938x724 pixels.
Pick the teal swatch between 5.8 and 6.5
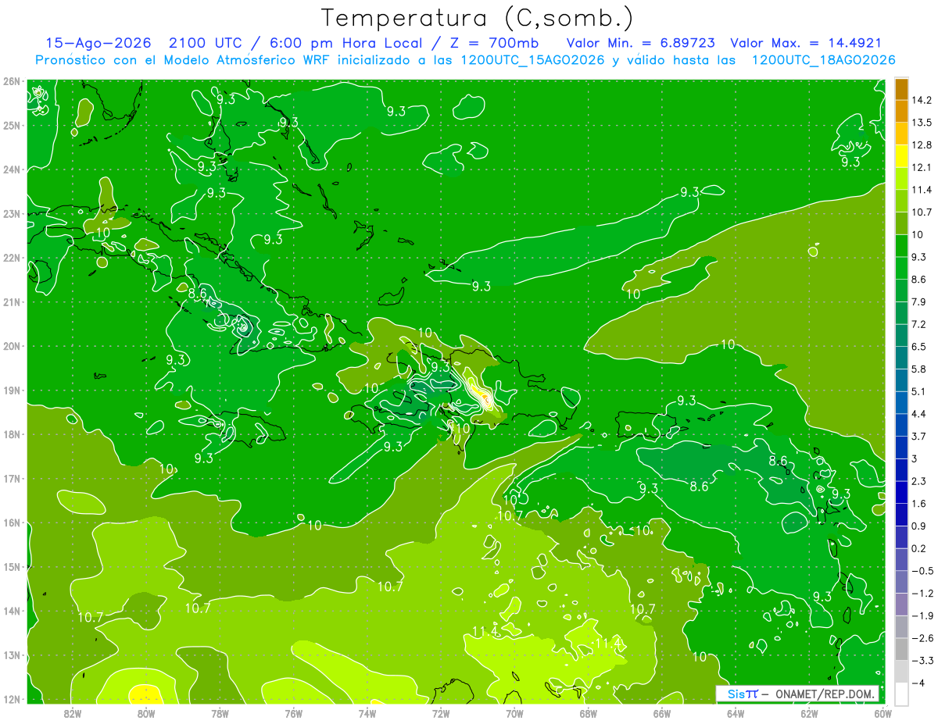[x=901, y=357]
